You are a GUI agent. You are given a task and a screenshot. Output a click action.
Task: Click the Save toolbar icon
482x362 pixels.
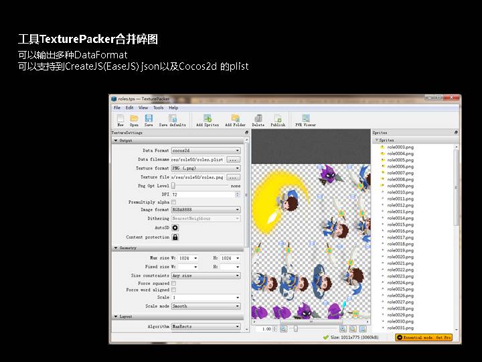pos(149,119)
